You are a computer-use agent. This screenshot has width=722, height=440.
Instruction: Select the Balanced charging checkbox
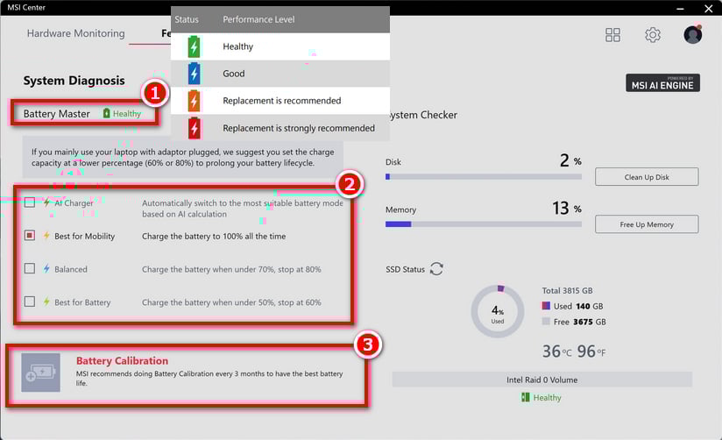click(30, 268)
